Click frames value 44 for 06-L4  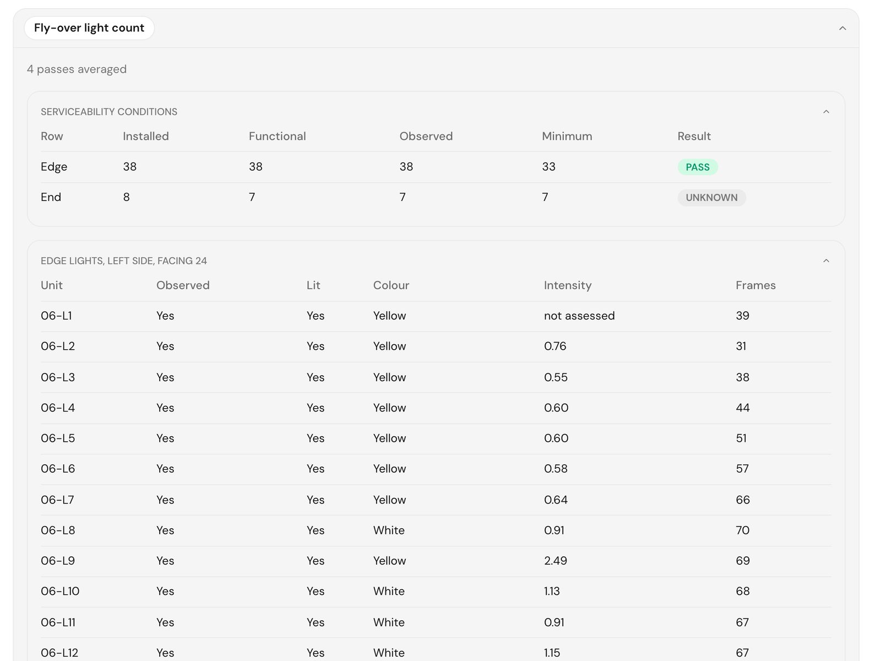pyautogui.click(x=743, y=408)
